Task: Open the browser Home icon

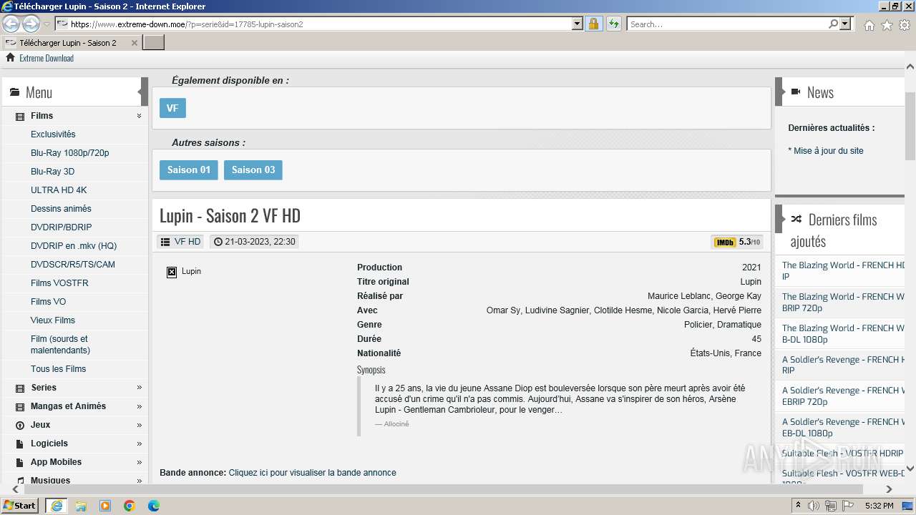Action: tap(869, 25)
